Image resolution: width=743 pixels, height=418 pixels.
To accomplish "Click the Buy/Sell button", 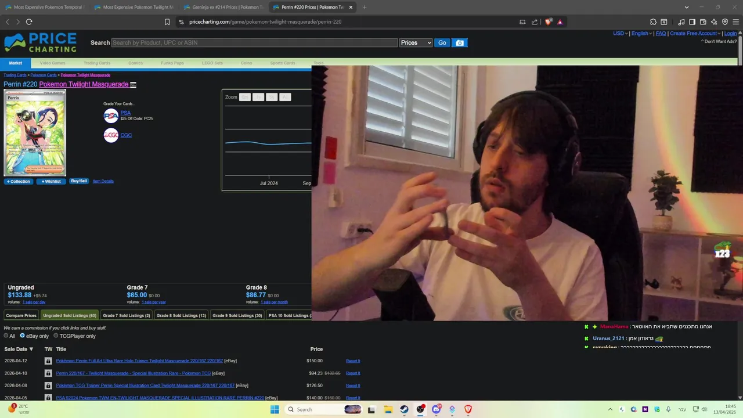I will [x=78, y=181].
